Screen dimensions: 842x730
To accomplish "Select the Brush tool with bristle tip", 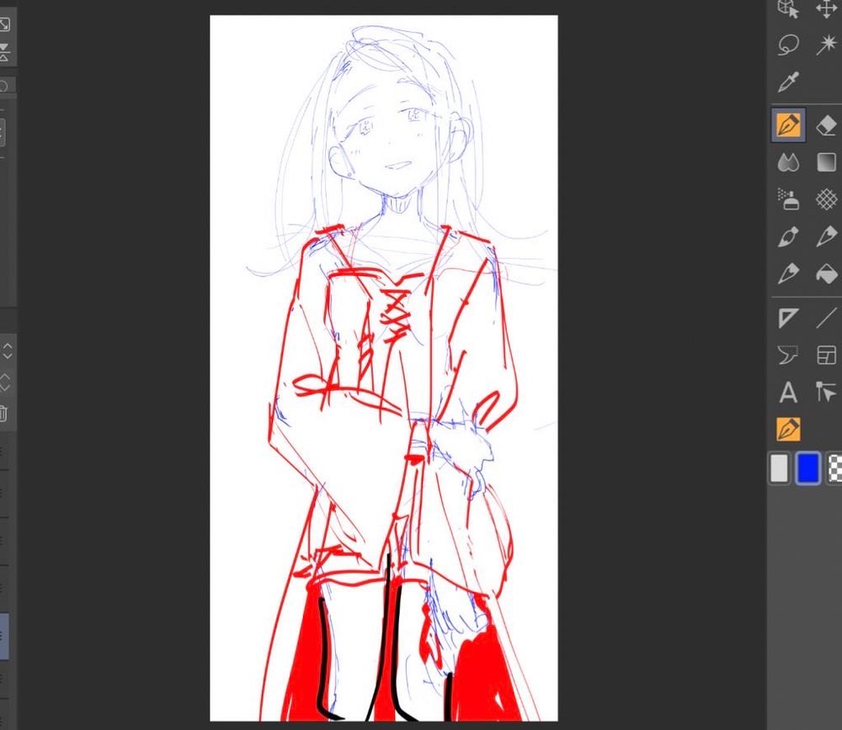I will coord(788,236).
